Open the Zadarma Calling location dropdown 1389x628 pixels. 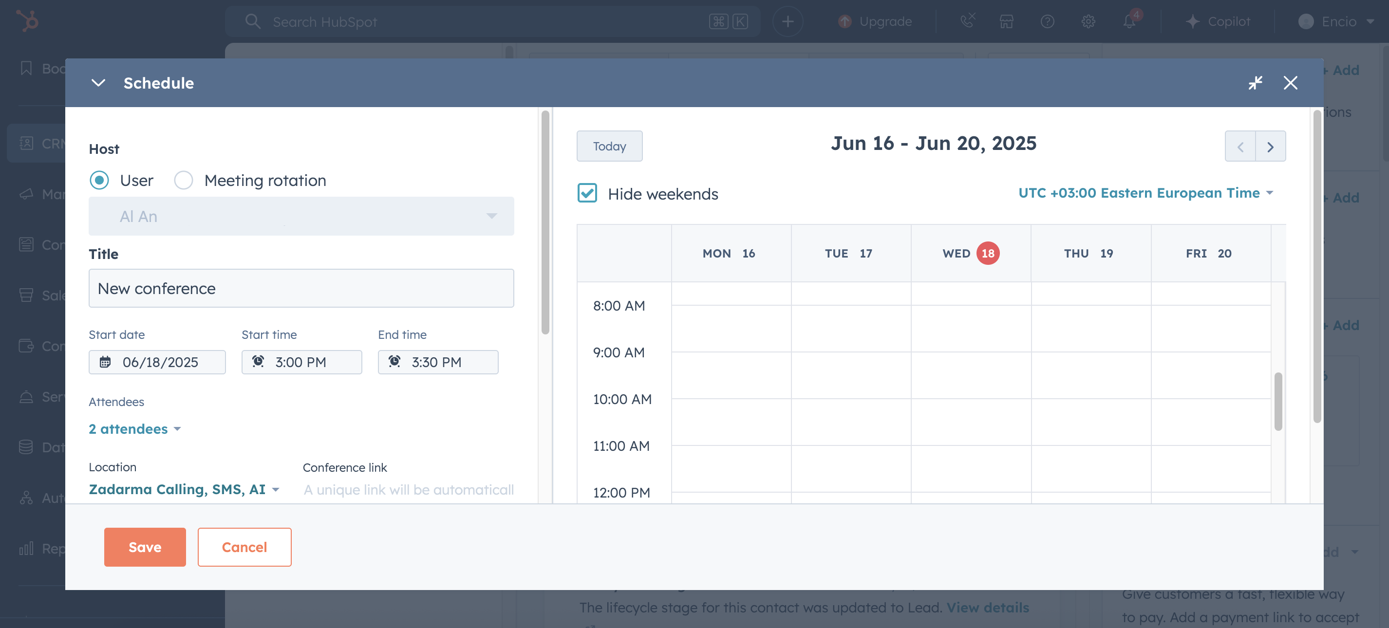(184, 489)
